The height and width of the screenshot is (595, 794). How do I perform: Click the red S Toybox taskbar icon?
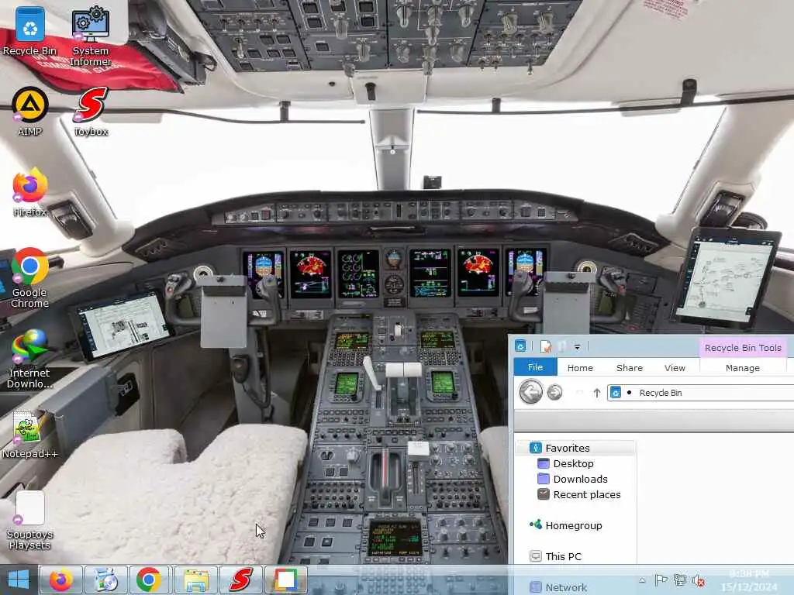coord(242,580)
